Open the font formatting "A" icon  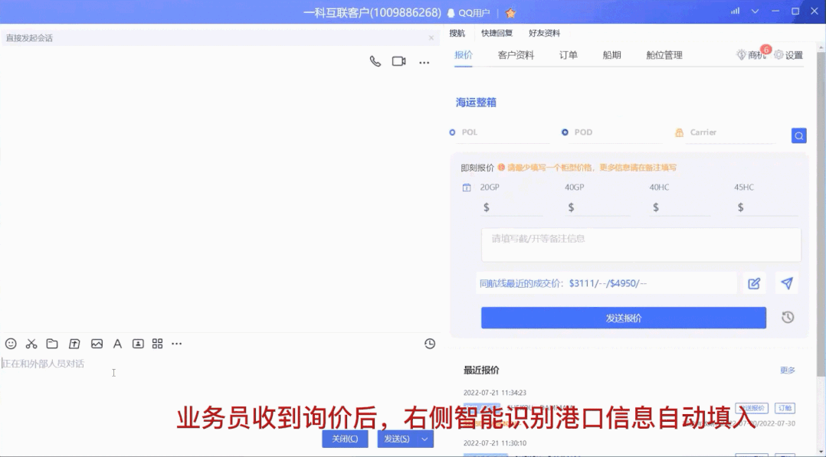[x=116, y=344]
